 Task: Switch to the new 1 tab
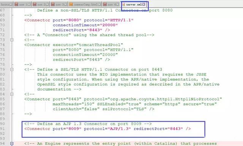pyautogui.click(x=23, y=4)
